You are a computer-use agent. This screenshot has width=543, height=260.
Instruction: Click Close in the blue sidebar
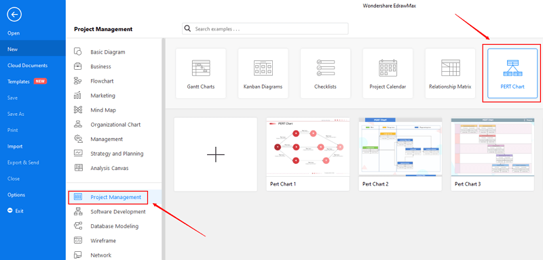(13, 179)
